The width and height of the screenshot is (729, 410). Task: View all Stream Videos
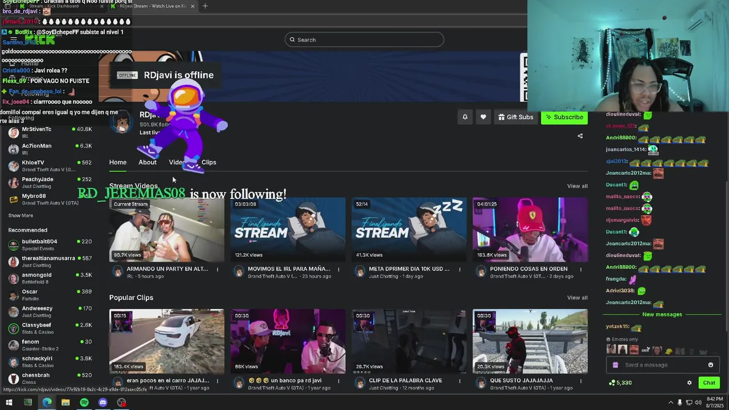click(x=577, y=186)
